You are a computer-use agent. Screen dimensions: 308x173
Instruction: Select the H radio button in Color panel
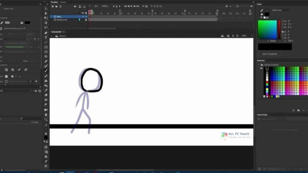(x=283, y=21)
